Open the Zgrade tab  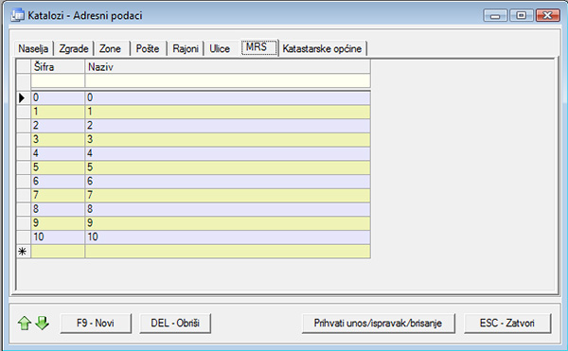point(74,48)
